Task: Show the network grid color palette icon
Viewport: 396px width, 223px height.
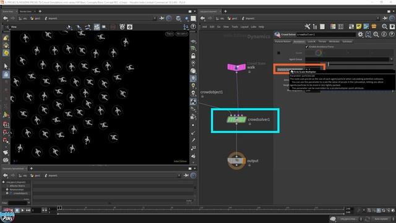Action: 333,27
